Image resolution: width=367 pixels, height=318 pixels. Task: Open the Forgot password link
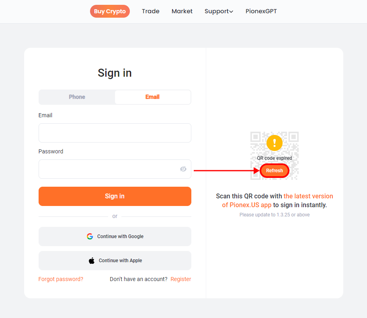click(x=61, y=279)
